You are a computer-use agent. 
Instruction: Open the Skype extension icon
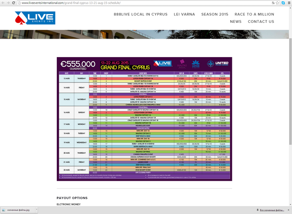pos(283,3)
